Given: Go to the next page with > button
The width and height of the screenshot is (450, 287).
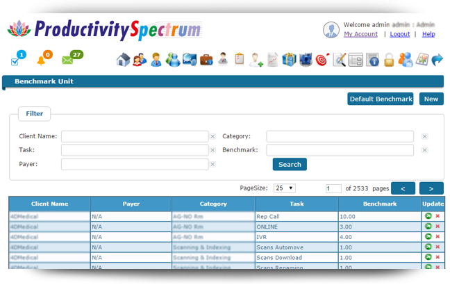Looking at the screenshot, I should click(431, 188).
